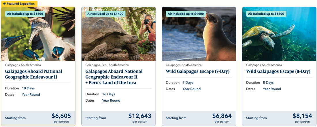Viewport: 317px width, 127px height.
Task: Open the giant tortoise expedition photo
Action: click(x=118, y=34)
